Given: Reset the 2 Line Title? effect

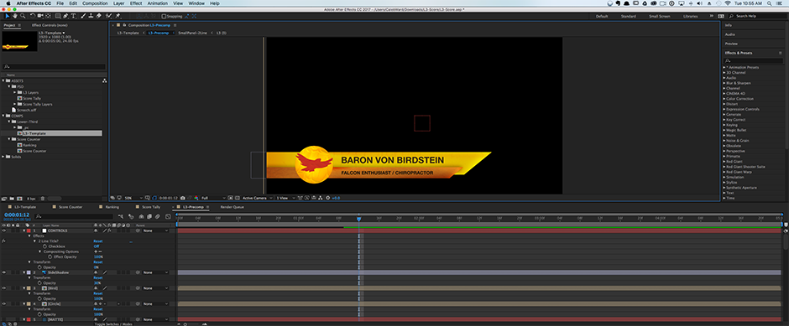Looking at the screenshot, I should (x=97, y=241).
